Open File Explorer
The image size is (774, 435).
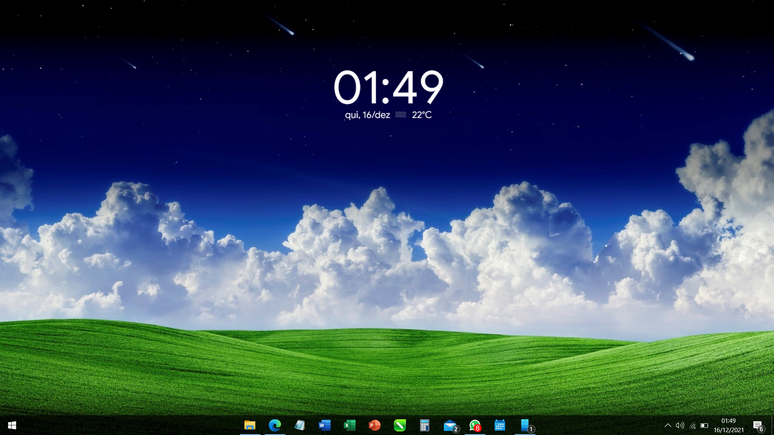pyautogui.click(x=251, y=425)
